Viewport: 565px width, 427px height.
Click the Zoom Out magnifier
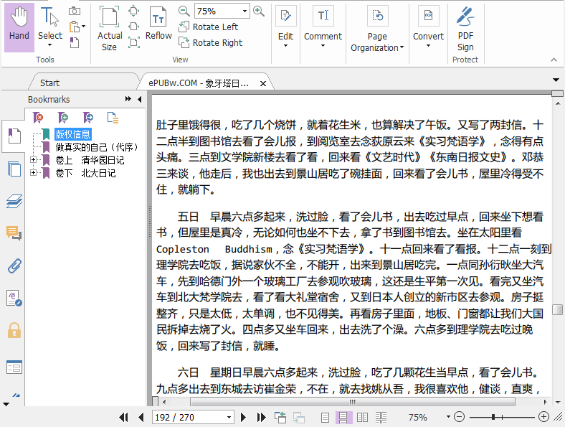(184, 11)
